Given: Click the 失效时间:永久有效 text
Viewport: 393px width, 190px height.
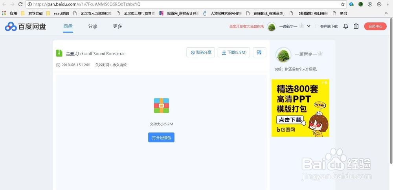Looking at the screenshot, I should coord(111,65).
